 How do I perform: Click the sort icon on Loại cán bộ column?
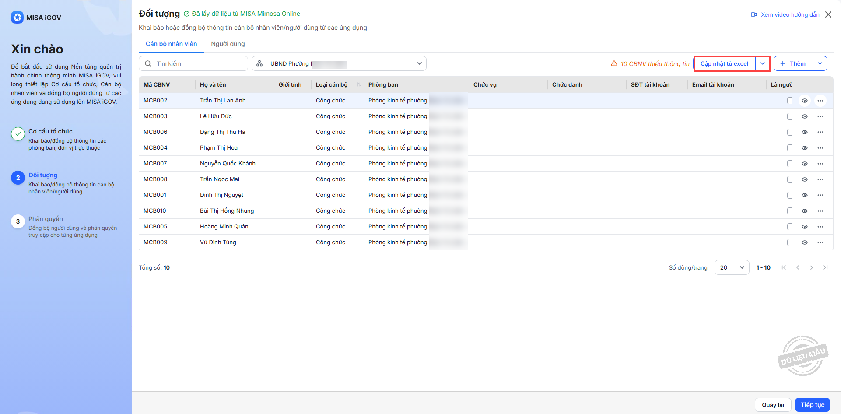pos(359,84)
